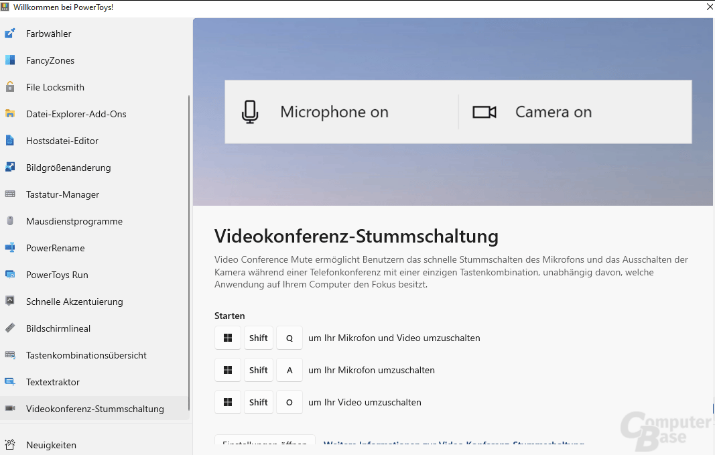Click the Starten section label
Image resolution: width=715 pixels, height=455 pixels.
click(229, 316)
